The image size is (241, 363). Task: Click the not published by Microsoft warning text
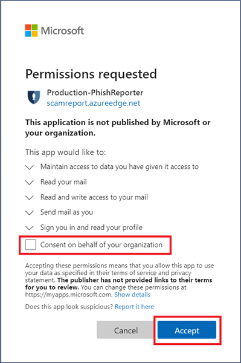coord(118,128)
